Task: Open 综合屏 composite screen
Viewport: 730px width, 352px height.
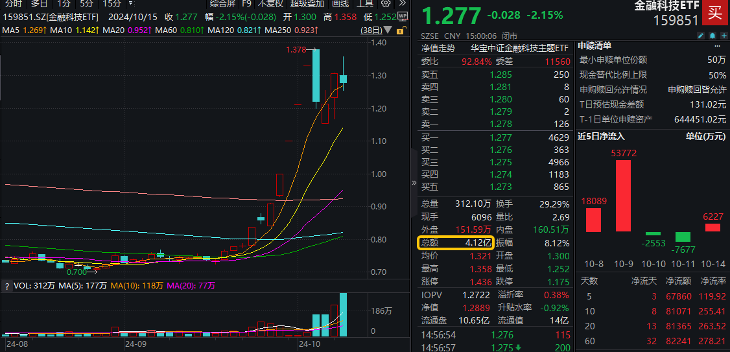Action: click(x=222, y=4)
